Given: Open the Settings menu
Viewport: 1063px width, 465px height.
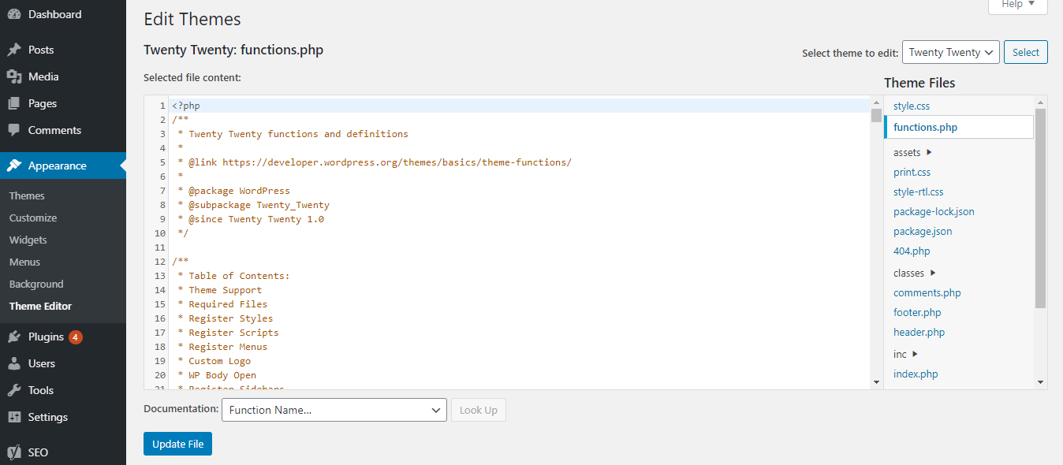Looking at the screenshot, I should [x=63, y=417].
